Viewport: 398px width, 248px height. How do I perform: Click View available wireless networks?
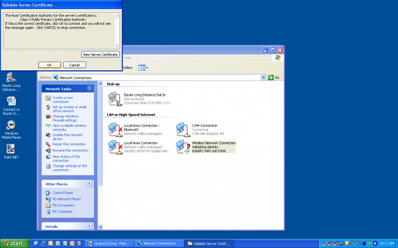pos(69,128)
